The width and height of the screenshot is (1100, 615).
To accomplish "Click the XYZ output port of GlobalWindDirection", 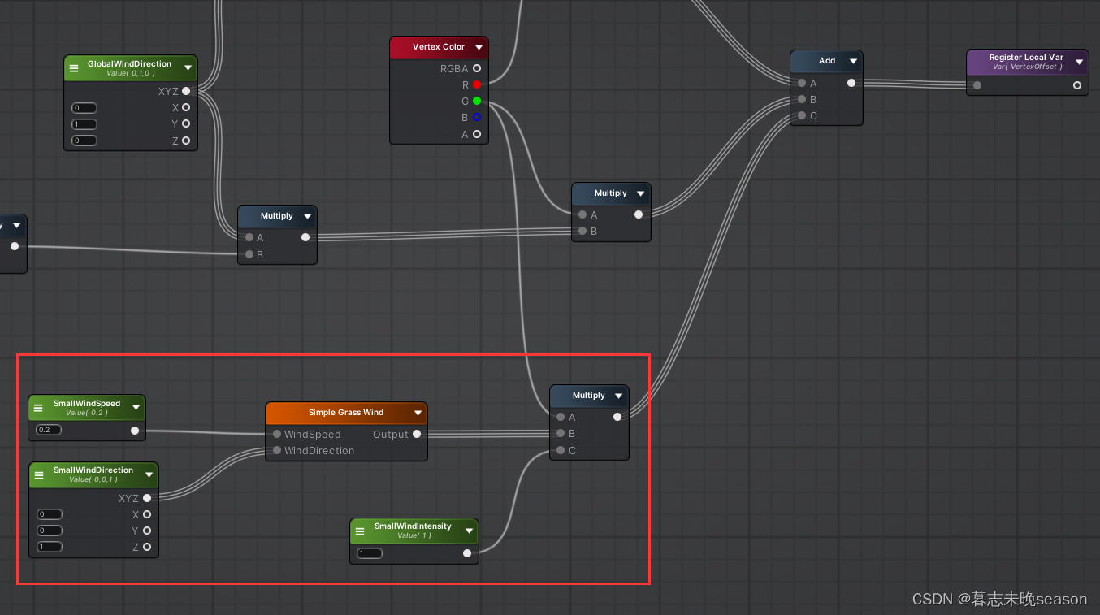I will pyautogui.click(x=186, y=91).
